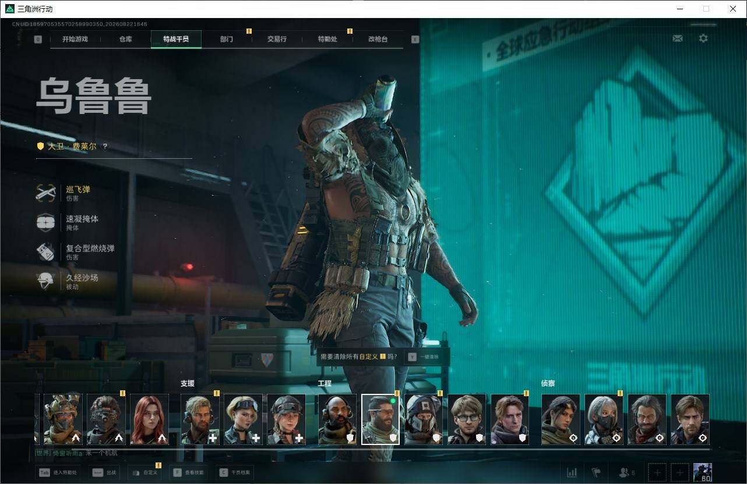Click the right empty squad plus slot
This screenshot has width=747, height=484.
680,472
